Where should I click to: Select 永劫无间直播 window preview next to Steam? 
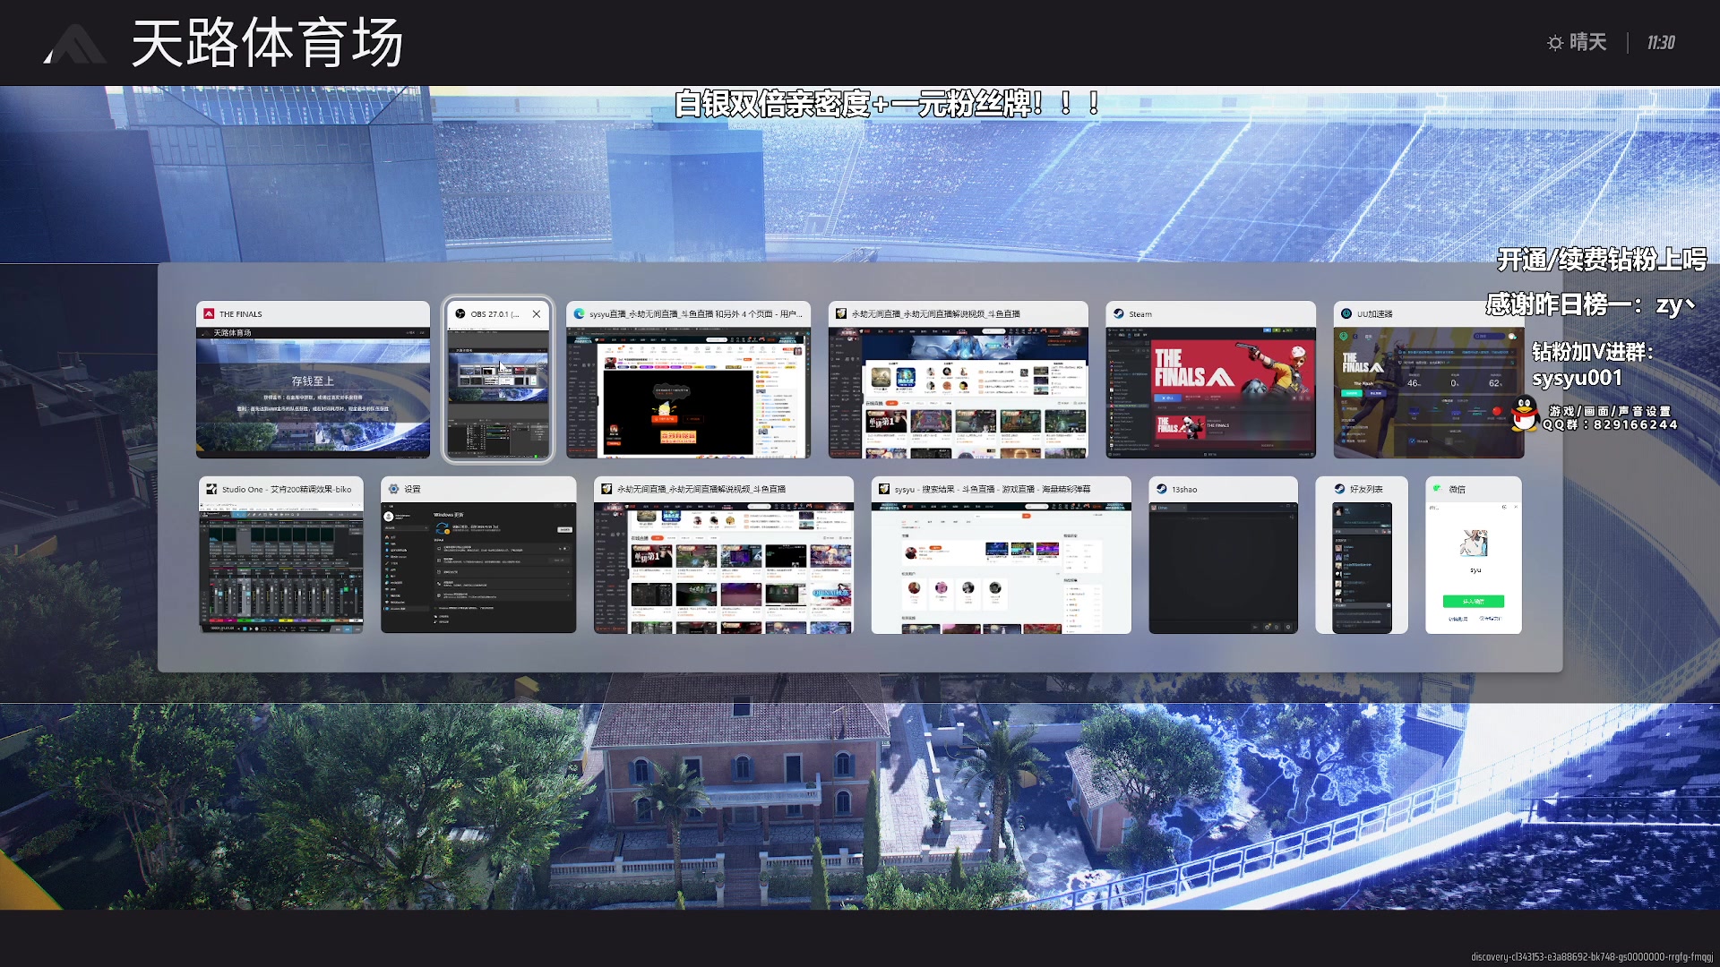point(959,392)
